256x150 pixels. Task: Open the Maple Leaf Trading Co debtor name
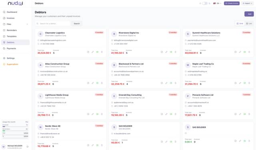click(203, 64)
